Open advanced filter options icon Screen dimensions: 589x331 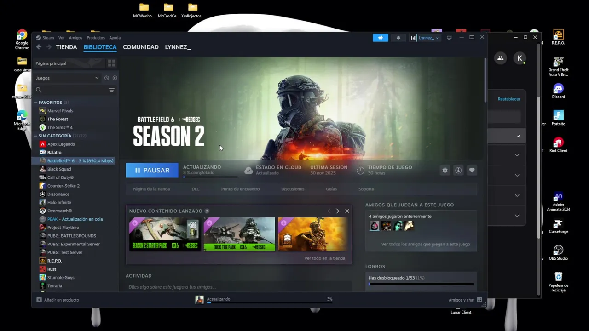tap(111, 90)
